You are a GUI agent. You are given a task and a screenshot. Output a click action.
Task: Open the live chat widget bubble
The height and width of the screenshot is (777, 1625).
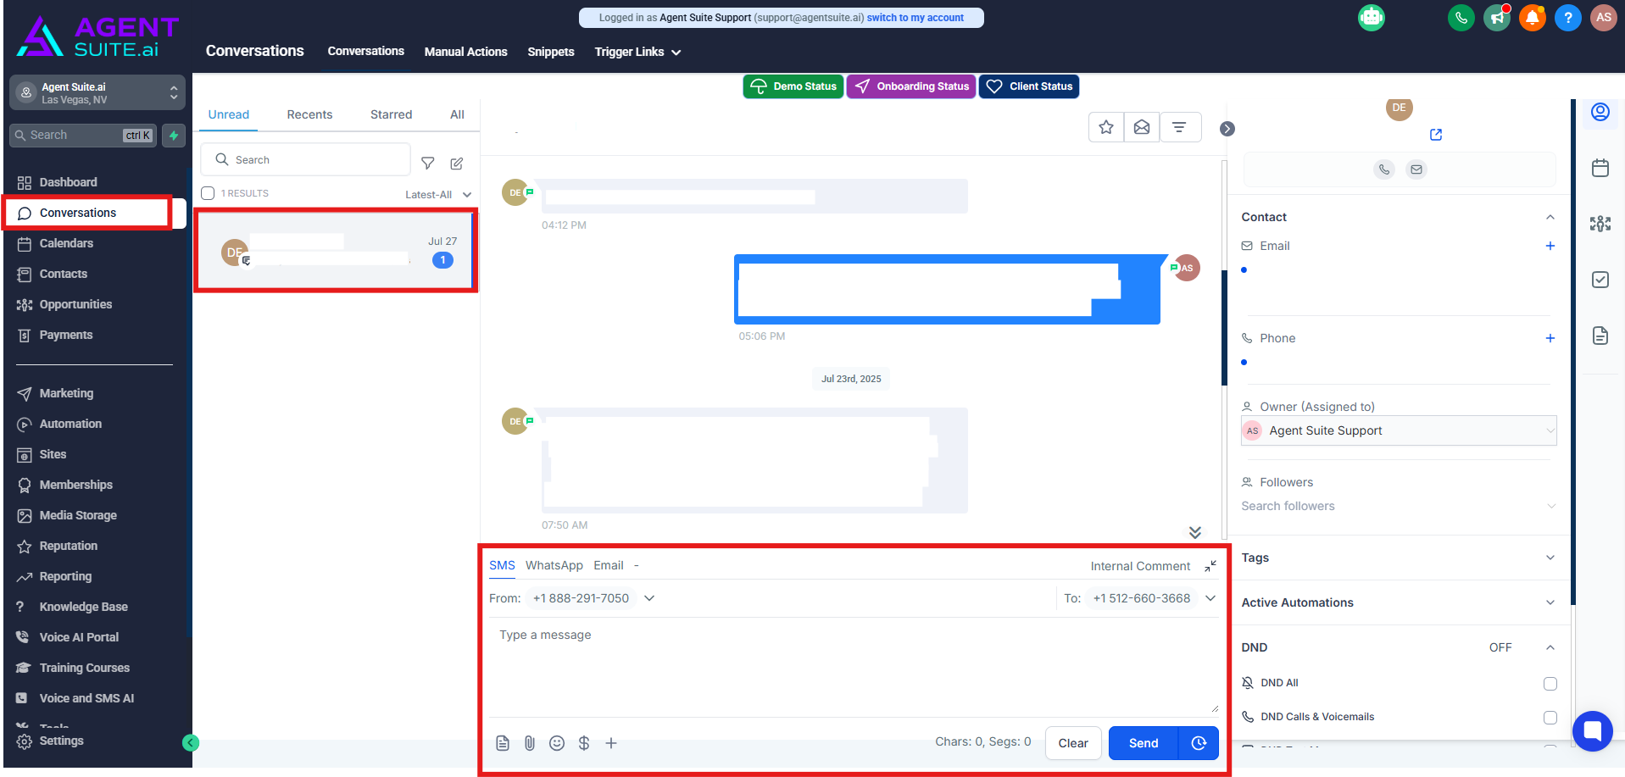coord(1593,730)
